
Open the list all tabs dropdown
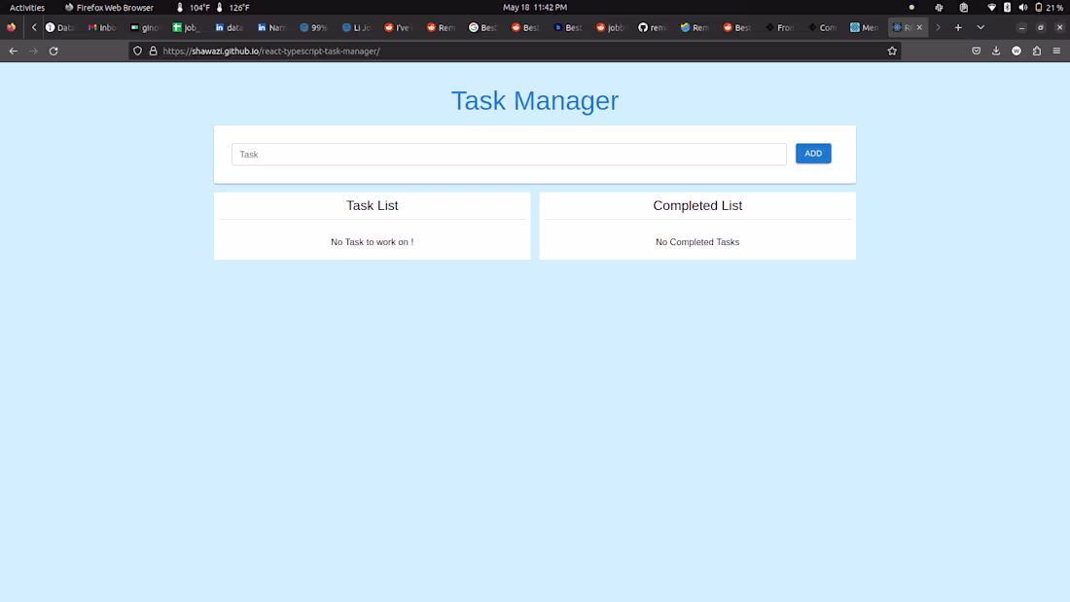[980, 27]
